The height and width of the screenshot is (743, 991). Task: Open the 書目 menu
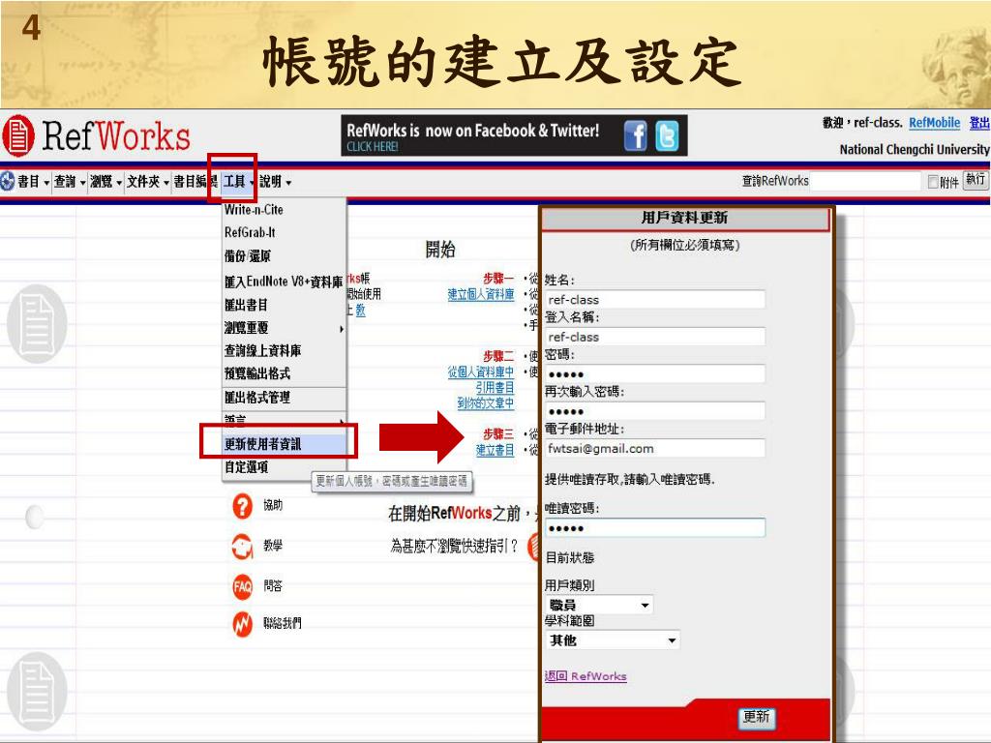point(33,182)
